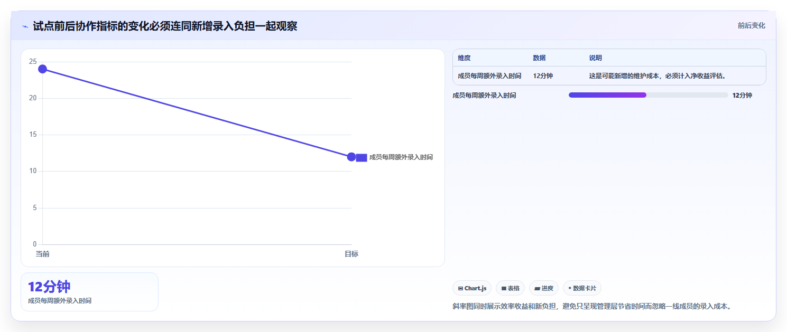Click the large 12分钟 data card value
This screenshot has height=332, width=787.
click(49, 287)
